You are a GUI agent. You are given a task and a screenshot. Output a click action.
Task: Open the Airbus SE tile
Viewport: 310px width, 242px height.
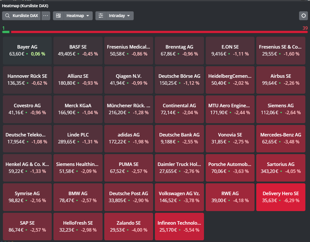point(281,80)
